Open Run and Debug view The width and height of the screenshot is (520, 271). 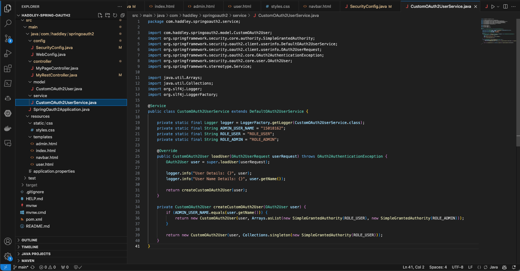click(x=8, y=53)
